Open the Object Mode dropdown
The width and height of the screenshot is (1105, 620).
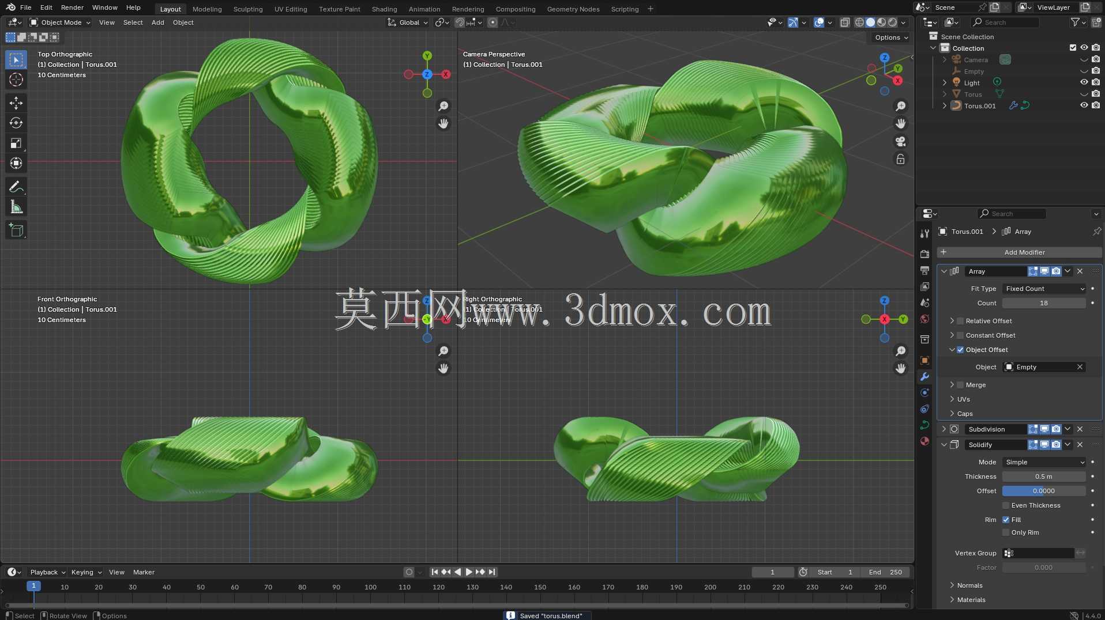click(60, 22)
